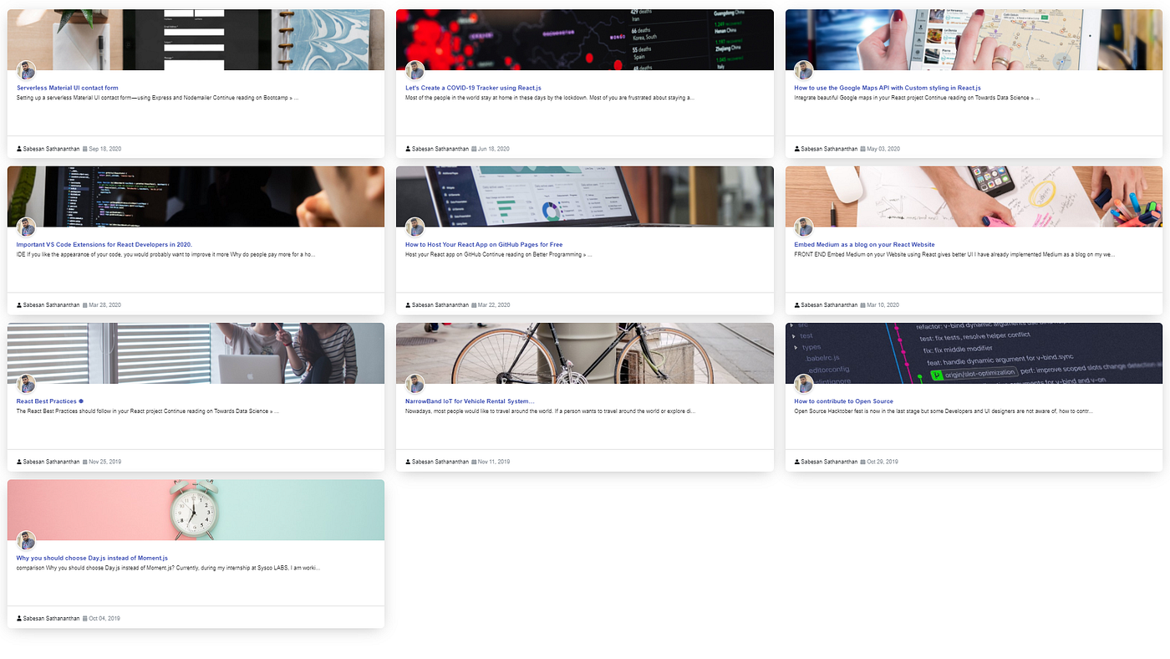
Task: Open Why you should choose Day.js title
Action: coord(92,558)
